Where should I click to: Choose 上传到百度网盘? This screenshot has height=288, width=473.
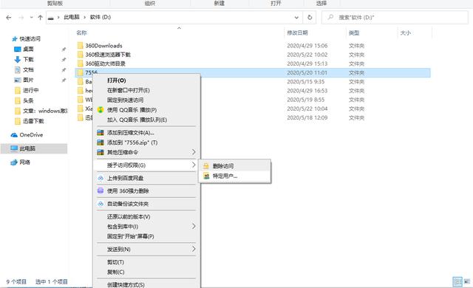coord(125,178)
